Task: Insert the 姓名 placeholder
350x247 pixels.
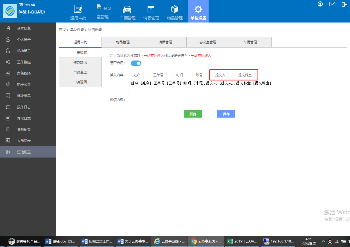Action: click(x=137, y=75)
